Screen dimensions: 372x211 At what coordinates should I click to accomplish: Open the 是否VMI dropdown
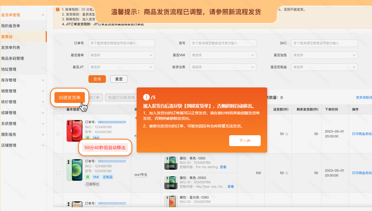click(223, 55)
